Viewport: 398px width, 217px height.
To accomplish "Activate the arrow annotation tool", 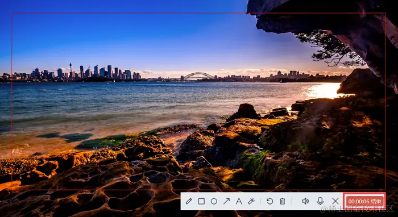I will [226, 201].
